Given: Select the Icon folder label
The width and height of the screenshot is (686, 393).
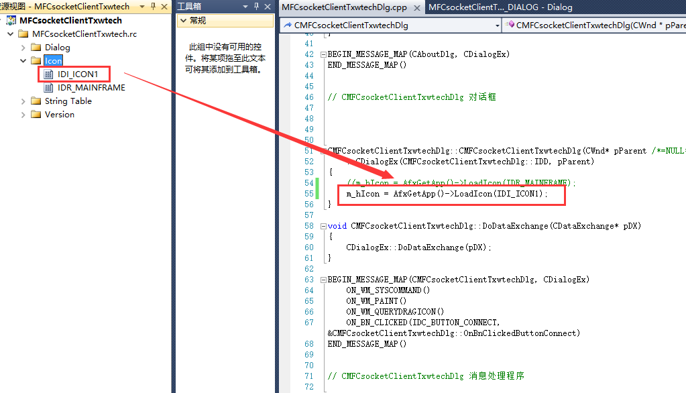Looking at the screenshot, I should point(54,61).
